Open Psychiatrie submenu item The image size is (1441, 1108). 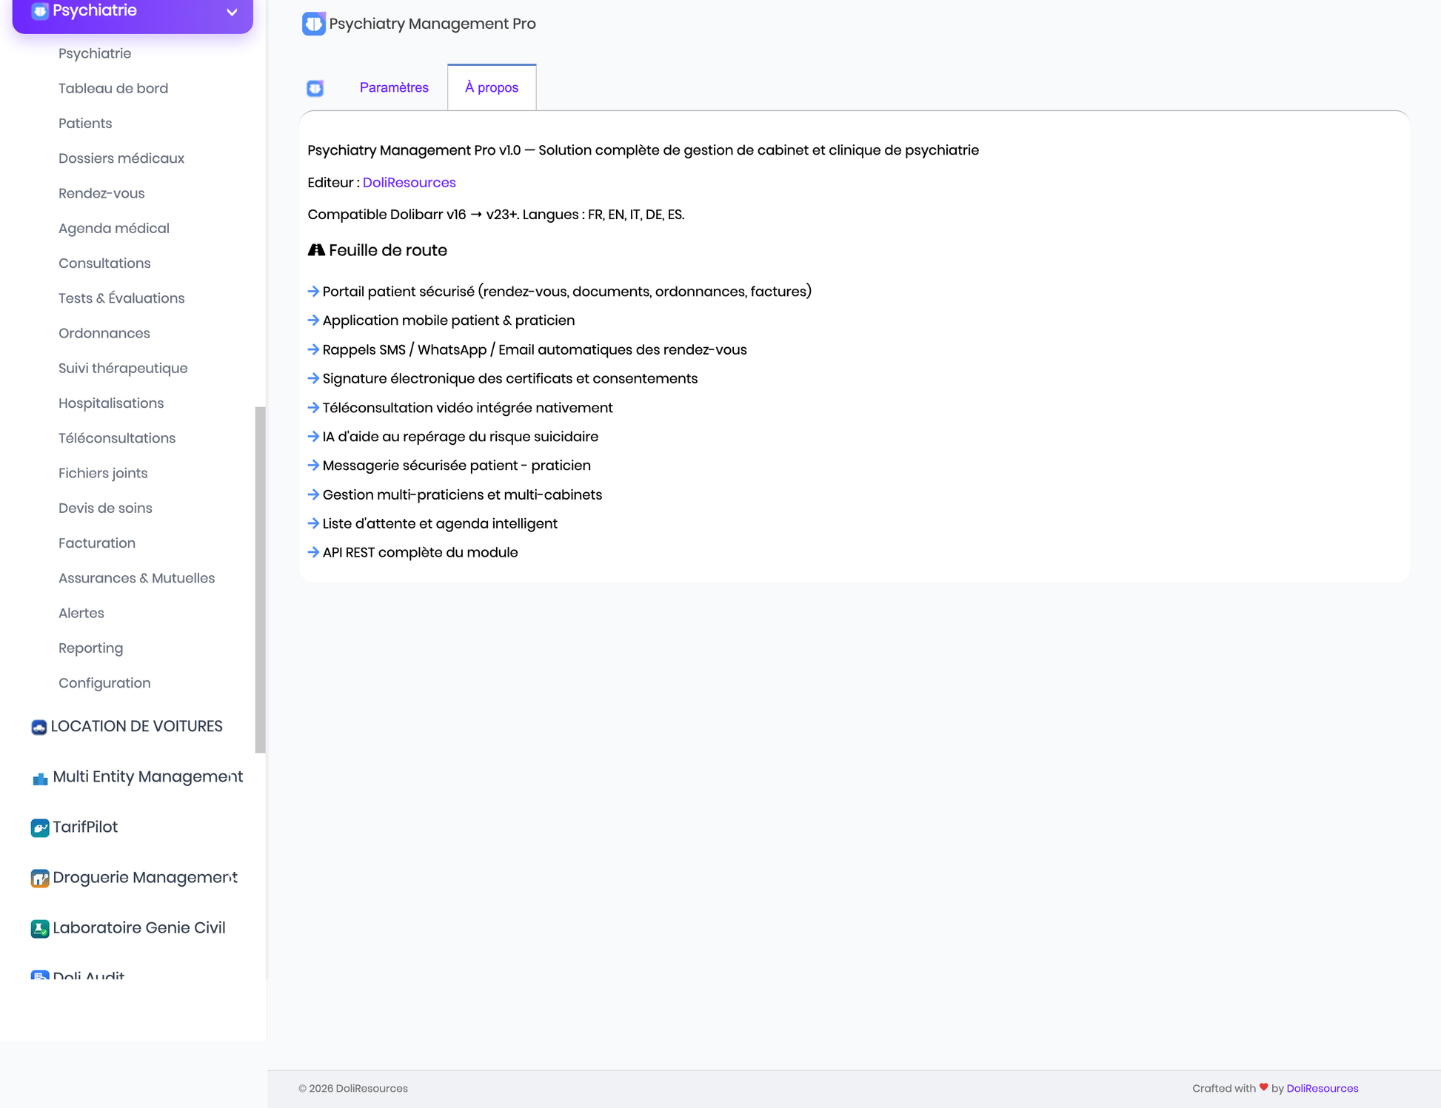[95, 53]
